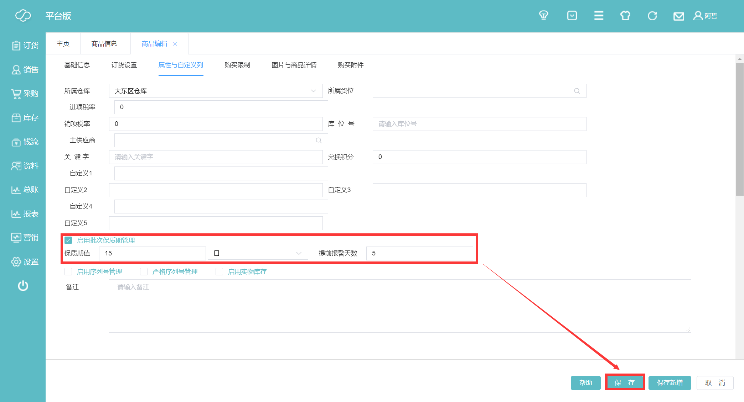The image size is (744, 402).
Task: Click the 备注 remarks text area
Action: point(399,306)
